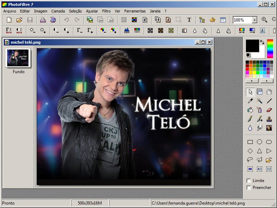Choose the Ellipse selection shape
Viewport: 277px width, 208px height.
(x=259, y=142)
